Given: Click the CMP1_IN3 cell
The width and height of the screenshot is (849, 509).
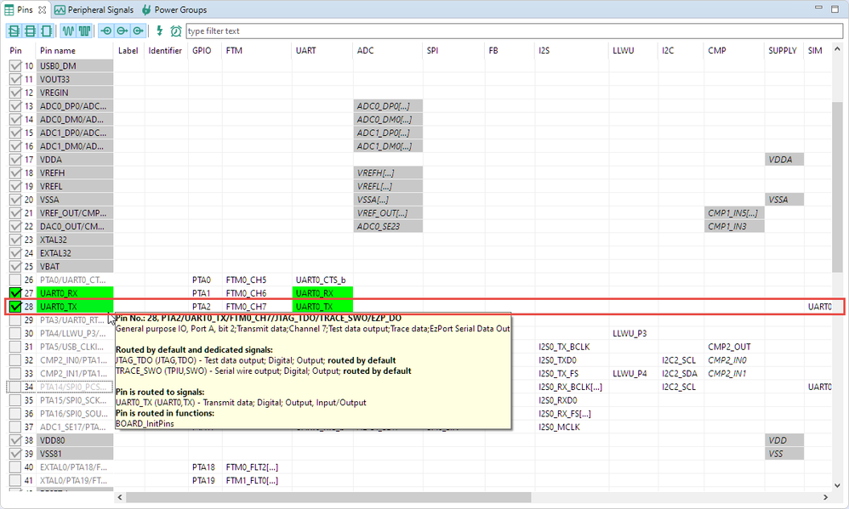Looking at the screenshot, I should pyautogui.click(x=733, y=227).
